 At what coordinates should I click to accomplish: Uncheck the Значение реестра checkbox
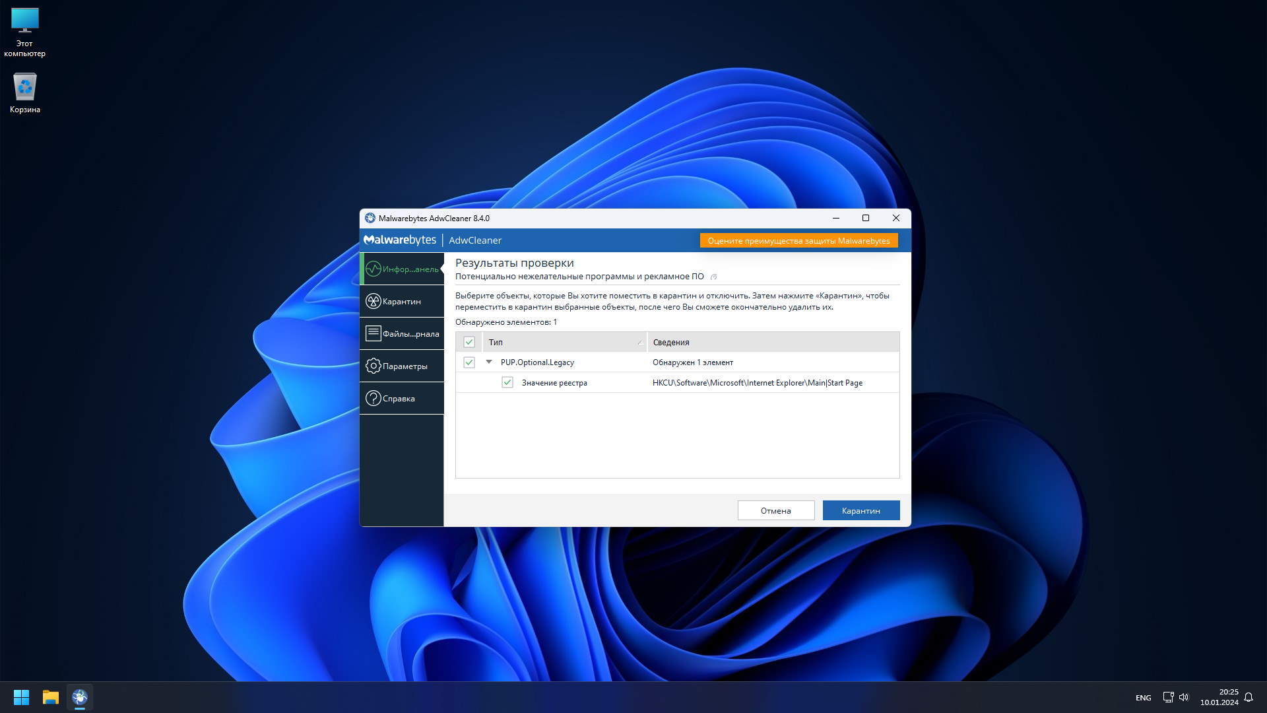click(x=507, y=383)
